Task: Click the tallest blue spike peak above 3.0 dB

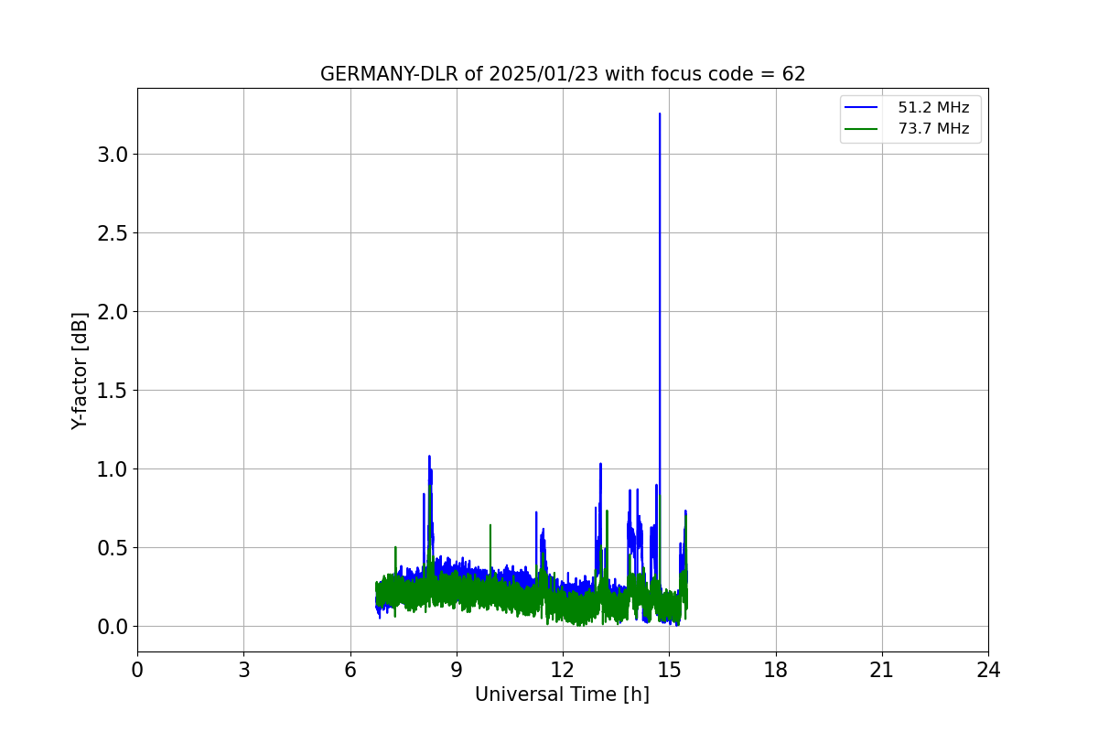Action: 660,114
